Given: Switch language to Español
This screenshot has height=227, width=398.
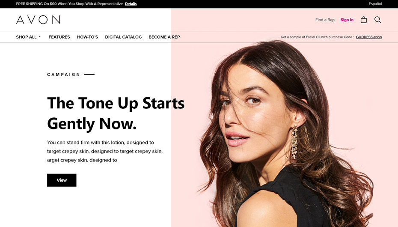Looking at the screenshot, I should [375, 4].
